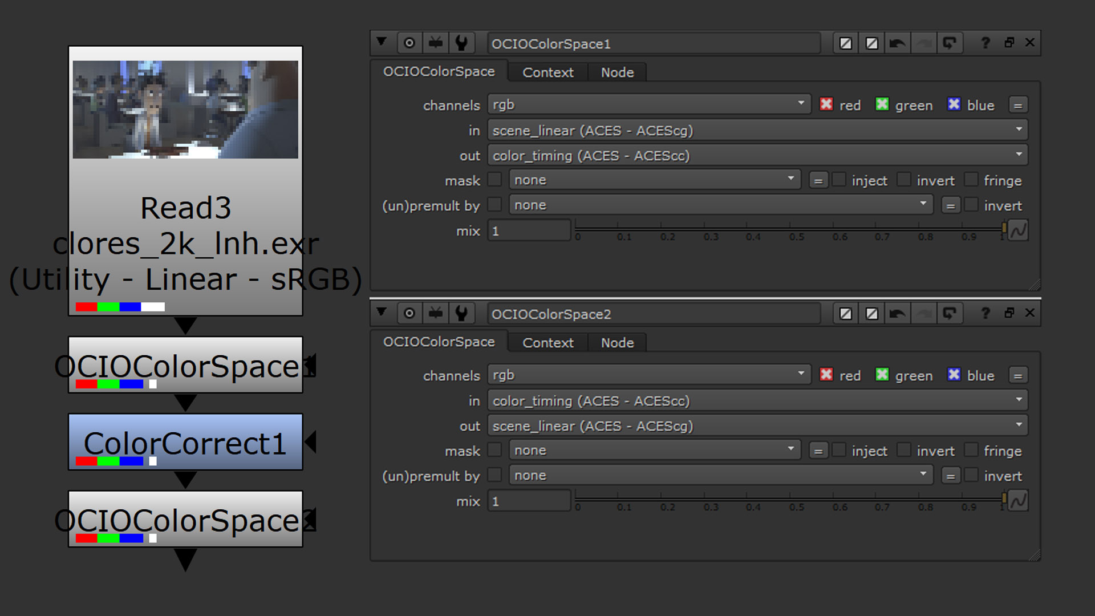1095x616 pixels.
Task: Click bat-shaped icon in OCIOColorSpace2 header
Action: (436, 313)
